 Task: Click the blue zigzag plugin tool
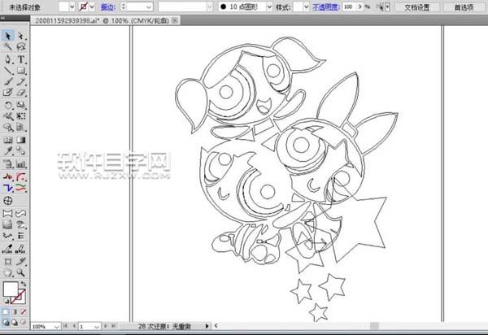coord(8,188)
